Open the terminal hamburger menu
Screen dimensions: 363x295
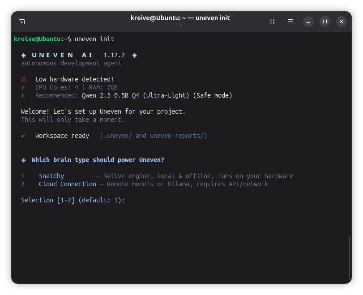click(290, 21)
